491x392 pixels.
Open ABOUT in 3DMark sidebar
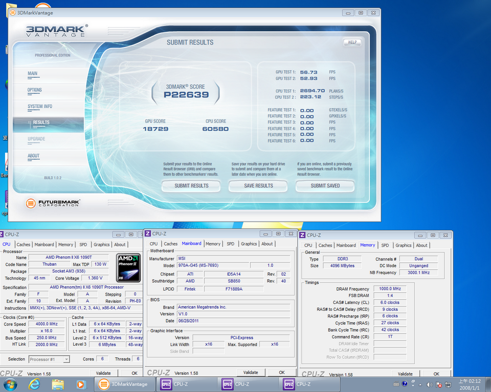(x=34, y=156)
